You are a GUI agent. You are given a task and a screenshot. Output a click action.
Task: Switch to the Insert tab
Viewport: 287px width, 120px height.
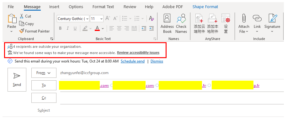pyautogui.click(x=54, y=7)
